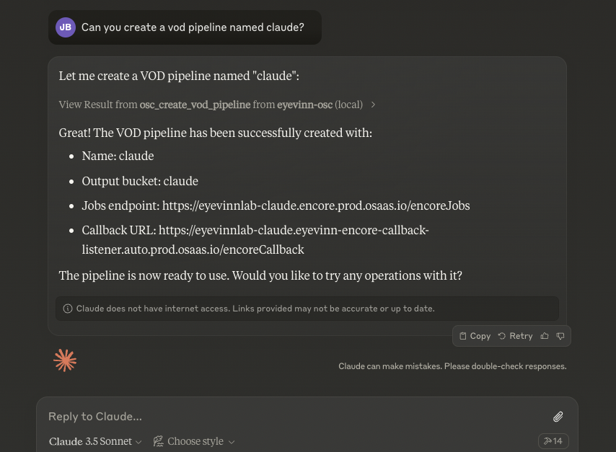616x452 pixels.
Task: Expand the osc_create_vod_pipeline tool result chevron
Action: (x=373, y=104)
